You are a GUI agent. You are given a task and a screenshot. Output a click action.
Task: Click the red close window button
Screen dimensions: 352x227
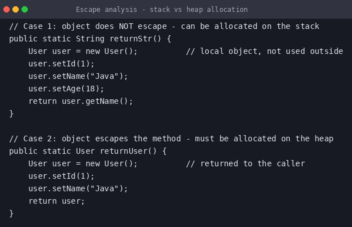click(7, 9)
